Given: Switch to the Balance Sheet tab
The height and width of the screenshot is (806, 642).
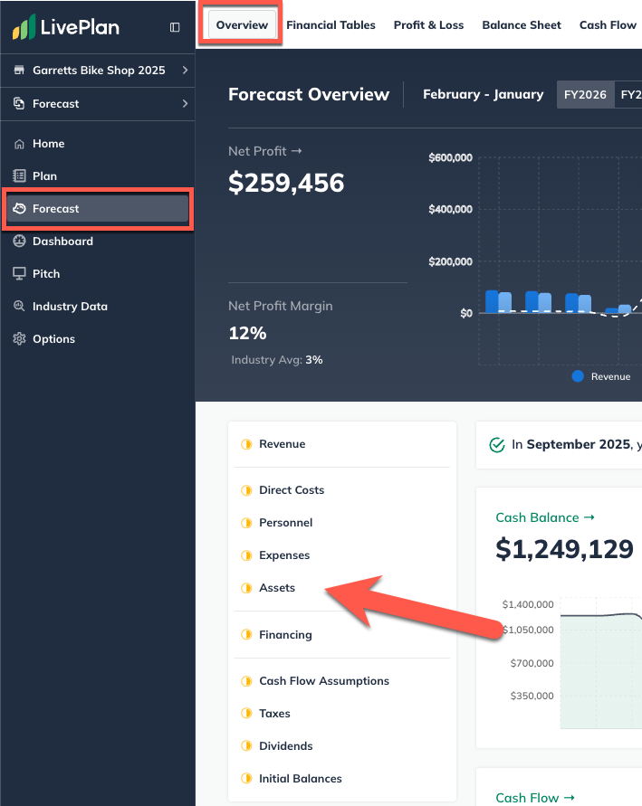Looking at the screenshot, I should click(522, 25).
